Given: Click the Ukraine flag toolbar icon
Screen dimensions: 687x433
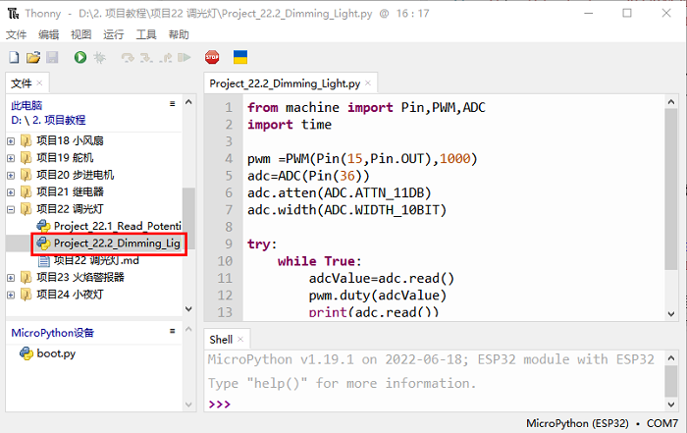Looking at the screenshot, I should (x=238, y=59).
